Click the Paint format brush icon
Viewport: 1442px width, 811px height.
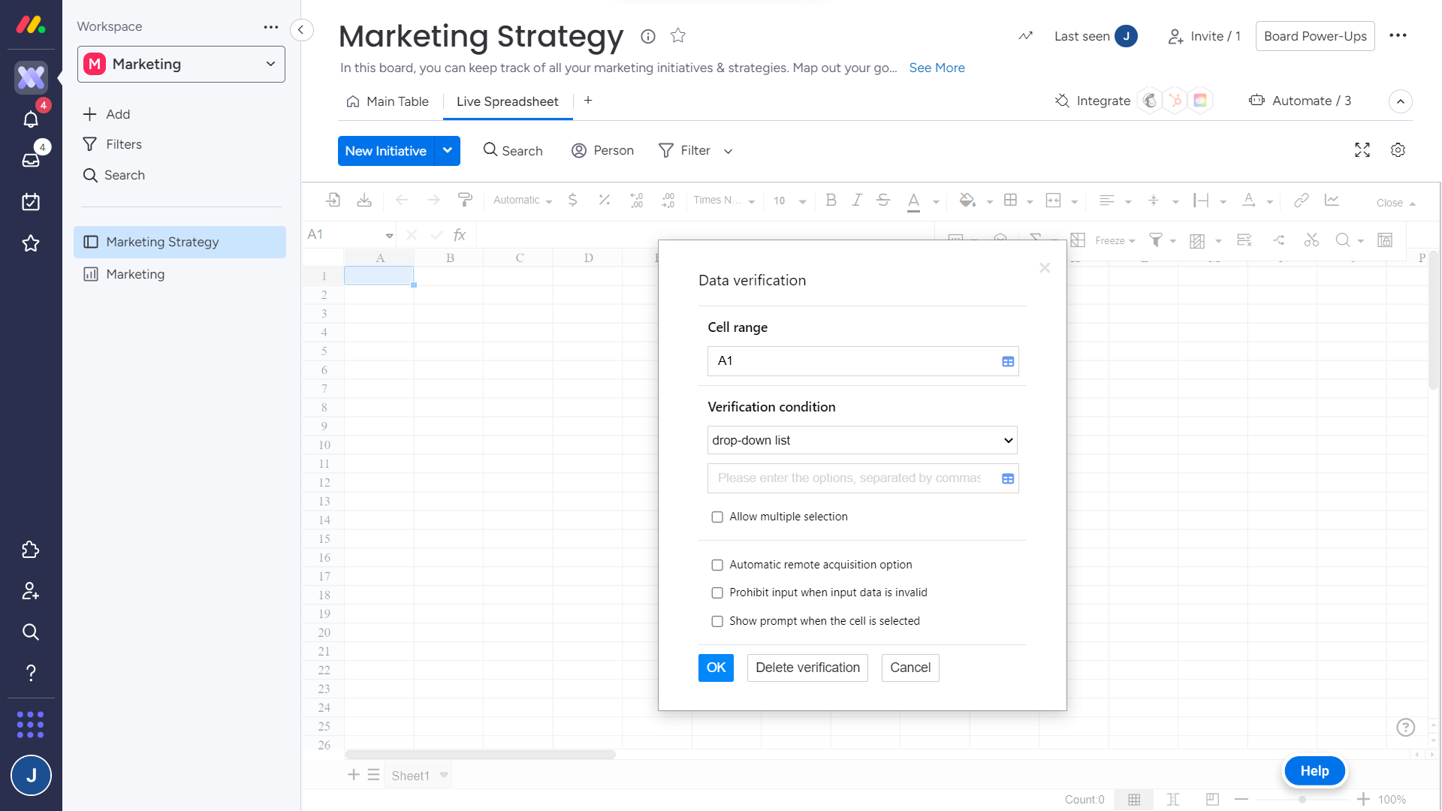coord(465,200)
